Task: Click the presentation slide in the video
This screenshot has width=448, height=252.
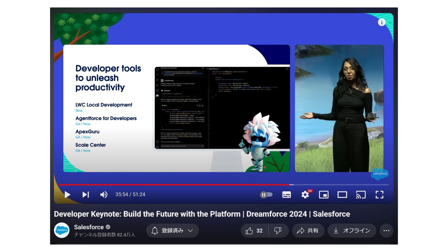Action: [176, 108]
